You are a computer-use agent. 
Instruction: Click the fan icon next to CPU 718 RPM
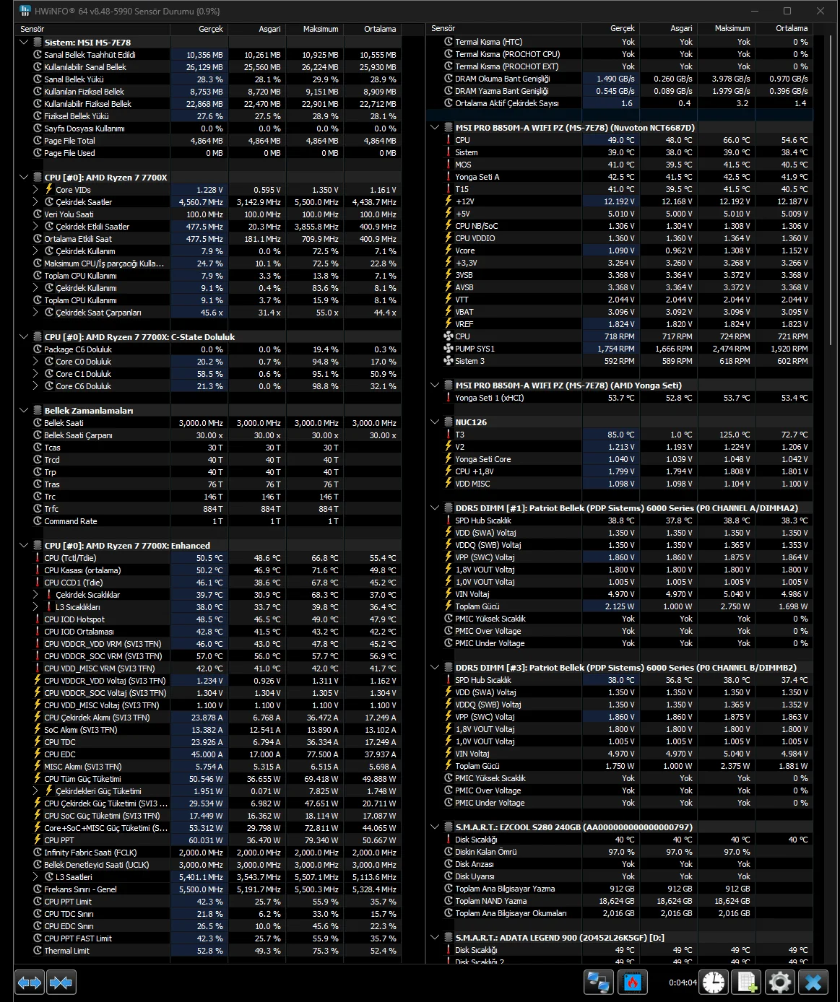tap(449, 336)
